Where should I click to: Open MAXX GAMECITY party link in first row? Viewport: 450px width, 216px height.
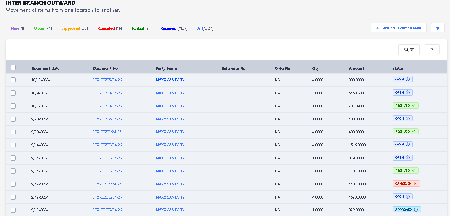click(x=170, y=80)
